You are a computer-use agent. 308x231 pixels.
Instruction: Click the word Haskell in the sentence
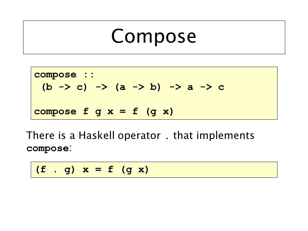(x=97, y=135)
